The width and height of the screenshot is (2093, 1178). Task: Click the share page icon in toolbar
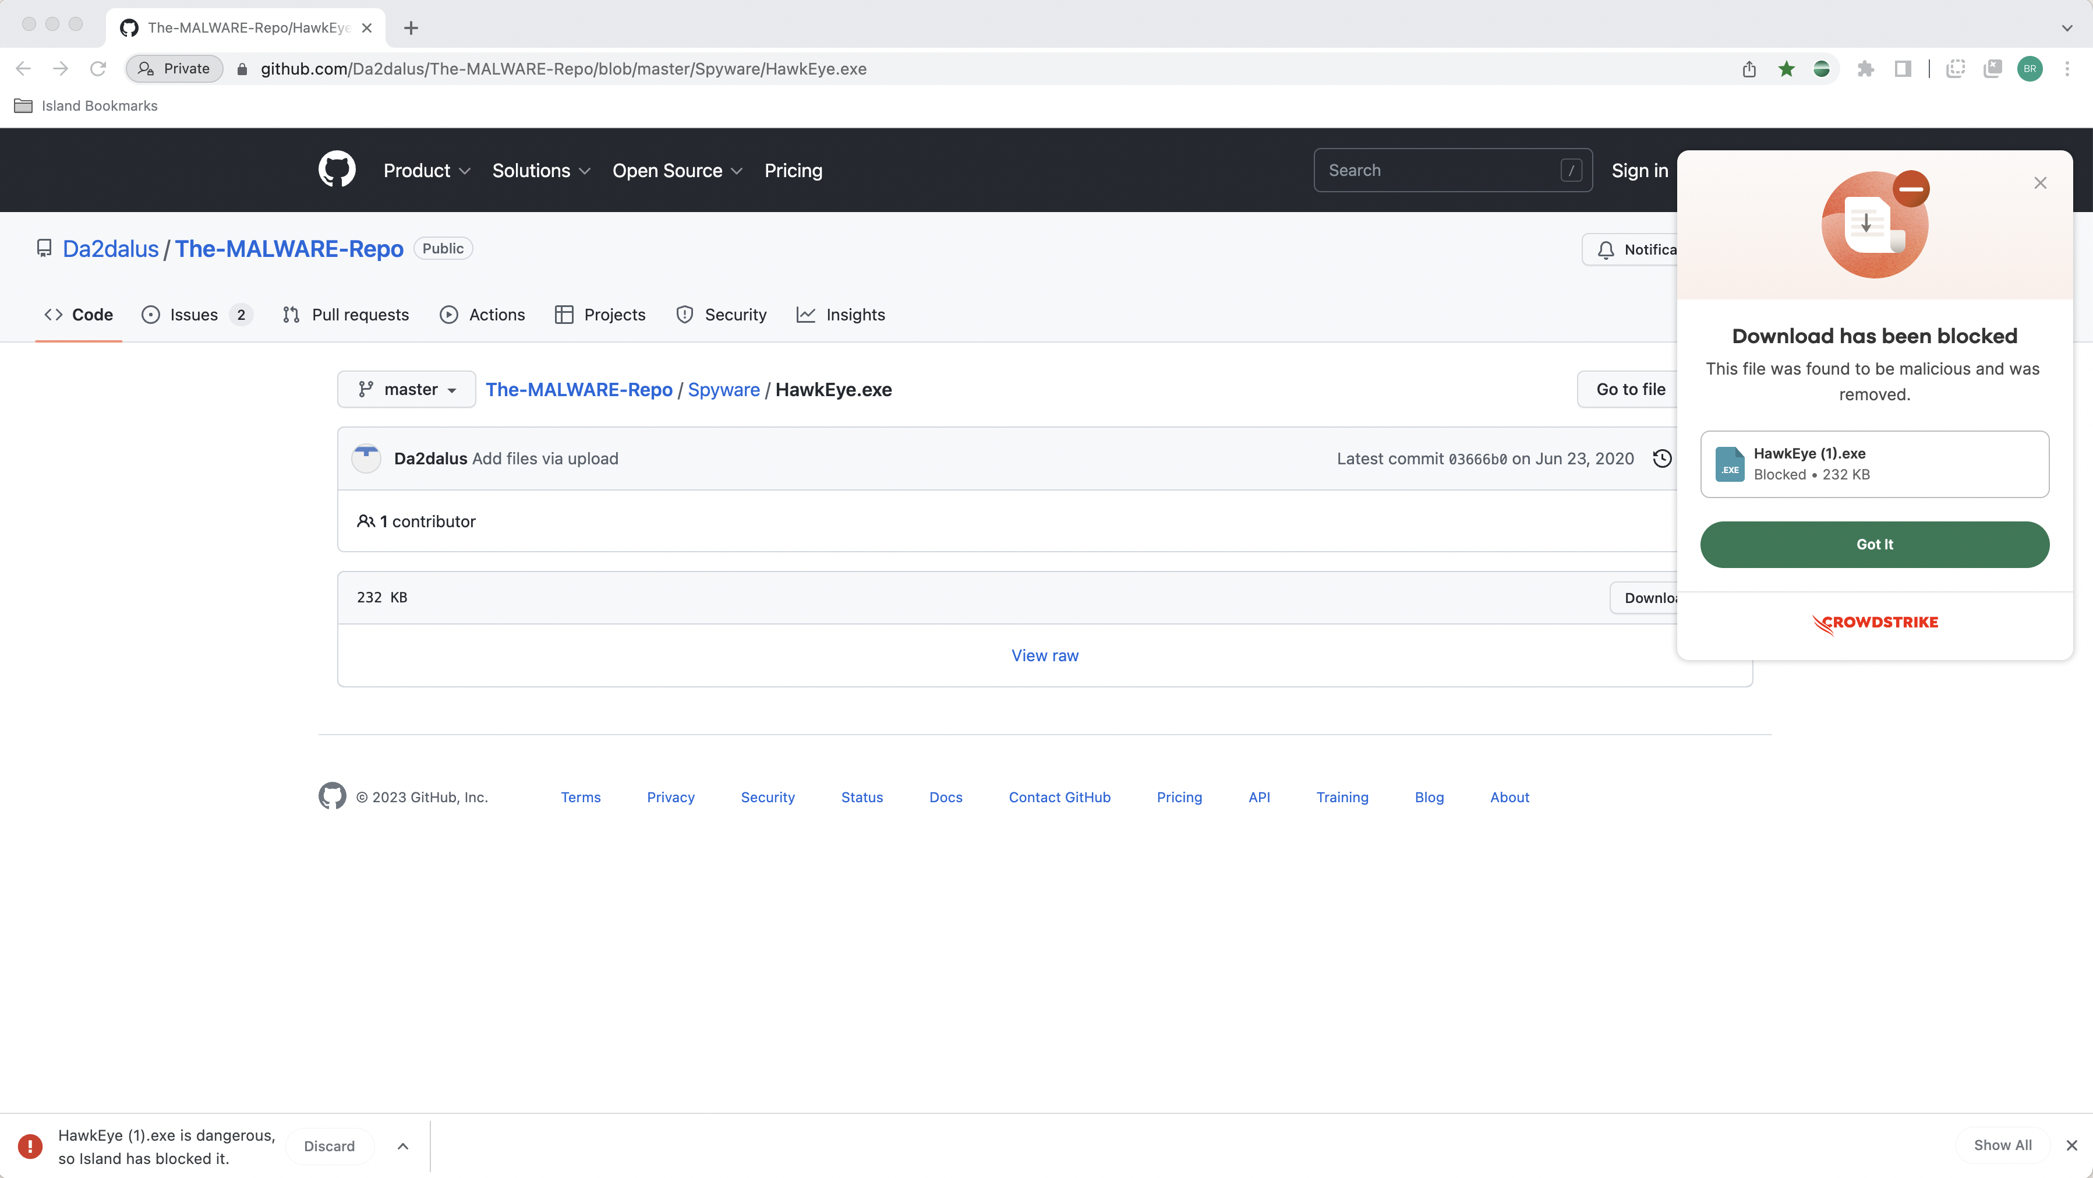point(1749,69)
